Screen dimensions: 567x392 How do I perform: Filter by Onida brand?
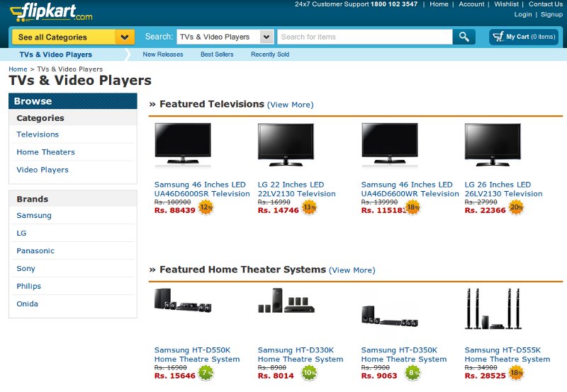point(27,304)
